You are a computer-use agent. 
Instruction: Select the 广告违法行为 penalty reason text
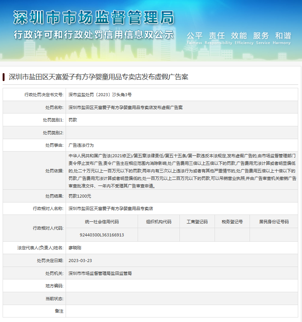(81, 145)
